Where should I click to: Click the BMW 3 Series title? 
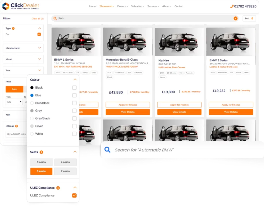click(x=218, y=60)
